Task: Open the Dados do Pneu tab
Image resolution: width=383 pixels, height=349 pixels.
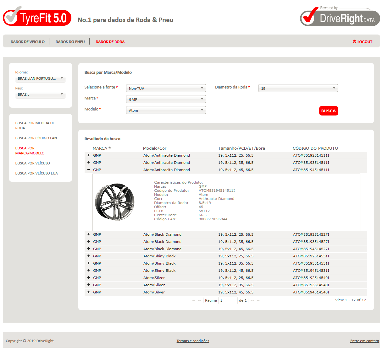Action: coord(70,42)
